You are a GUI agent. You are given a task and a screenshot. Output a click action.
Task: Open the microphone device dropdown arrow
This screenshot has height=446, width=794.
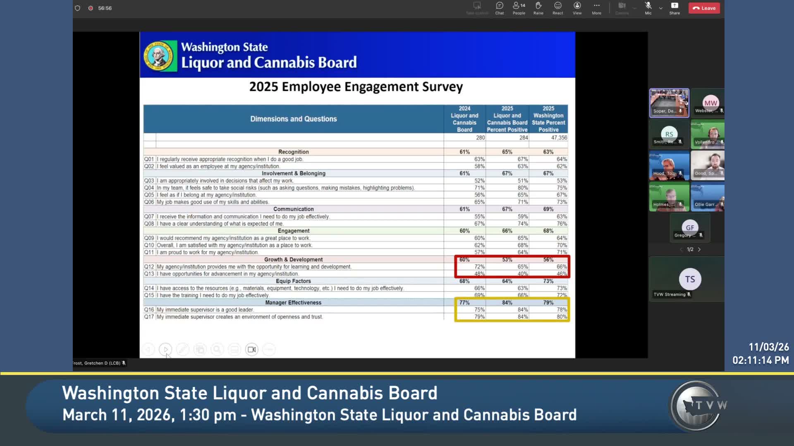point(661,9)
